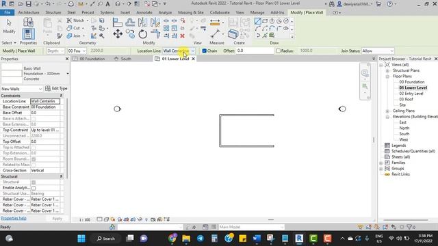438x246 pixels.
Task: Open 02 Entry Level in Project Browser
Action: click(x=411, y=94)
